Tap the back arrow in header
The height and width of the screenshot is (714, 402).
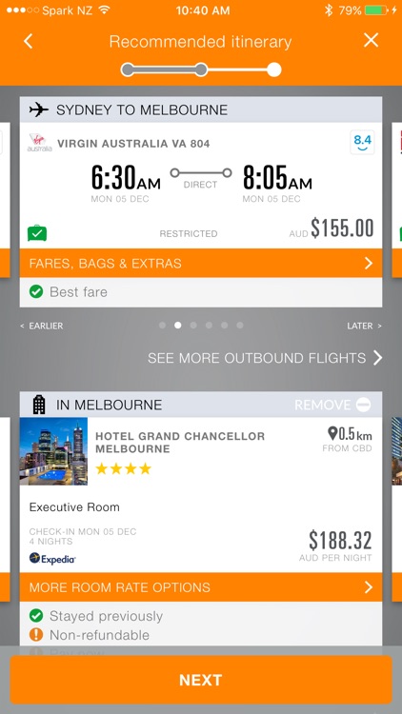29,41
